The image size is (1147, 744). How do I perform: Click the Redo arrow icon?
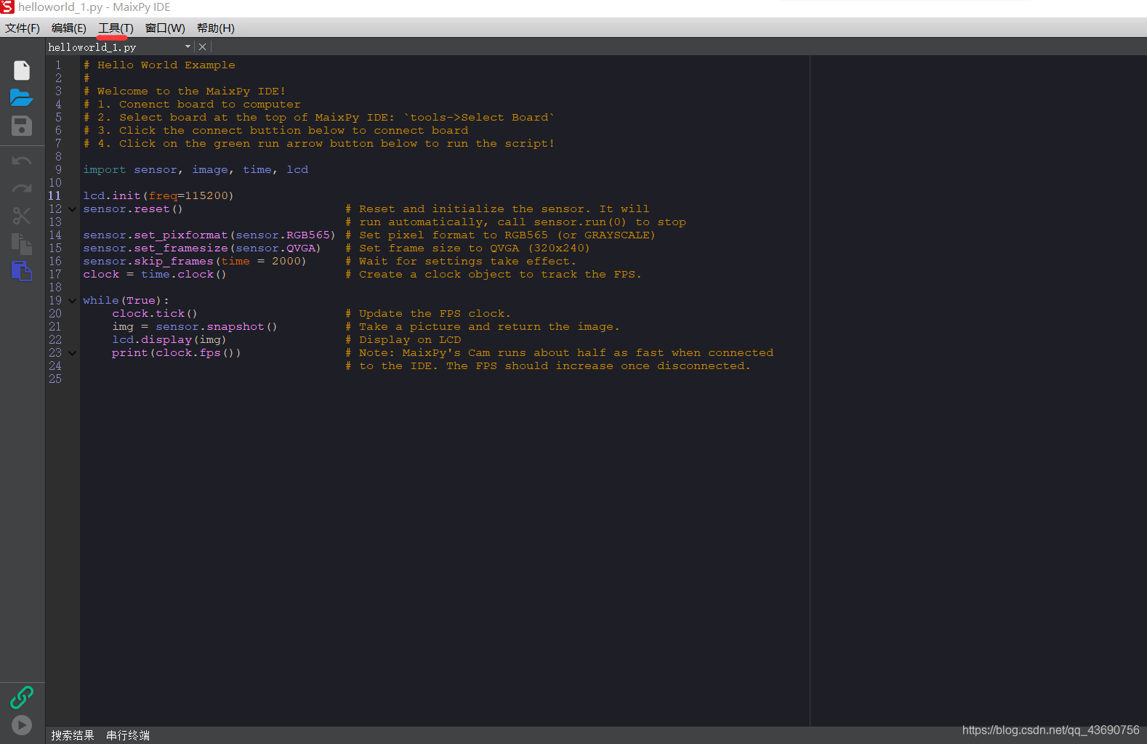(22, 188)
